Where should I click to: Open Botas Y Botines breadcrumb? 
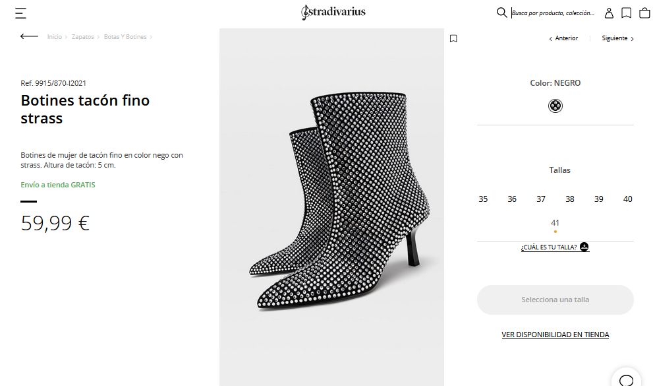(x=125, y=37)
